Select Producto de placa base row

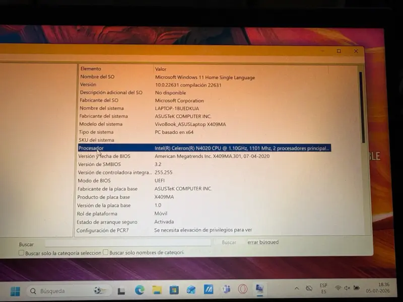coord(205,197)
